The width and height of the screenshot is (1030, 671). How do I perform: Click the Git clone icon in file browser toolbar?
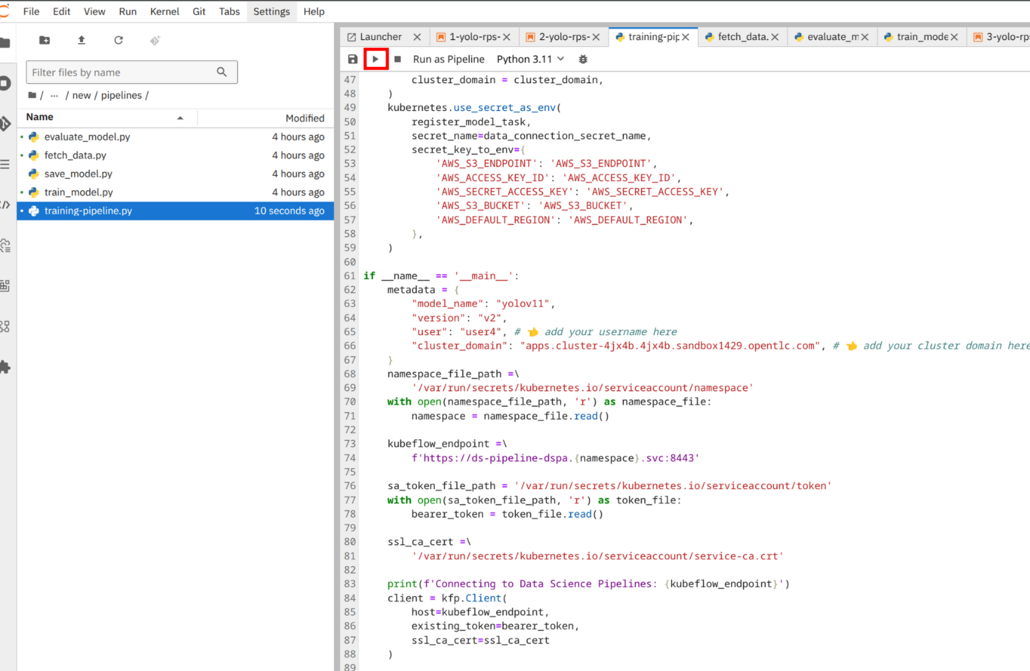click(x=155, y=40)
